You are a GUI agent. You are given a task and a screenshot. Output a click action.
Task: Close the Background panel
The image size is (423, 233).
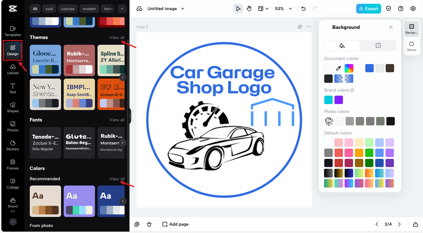(x=391, y=27)
